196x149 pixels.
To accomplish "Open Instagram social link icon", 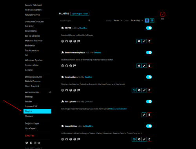I will tap(35, 143).
